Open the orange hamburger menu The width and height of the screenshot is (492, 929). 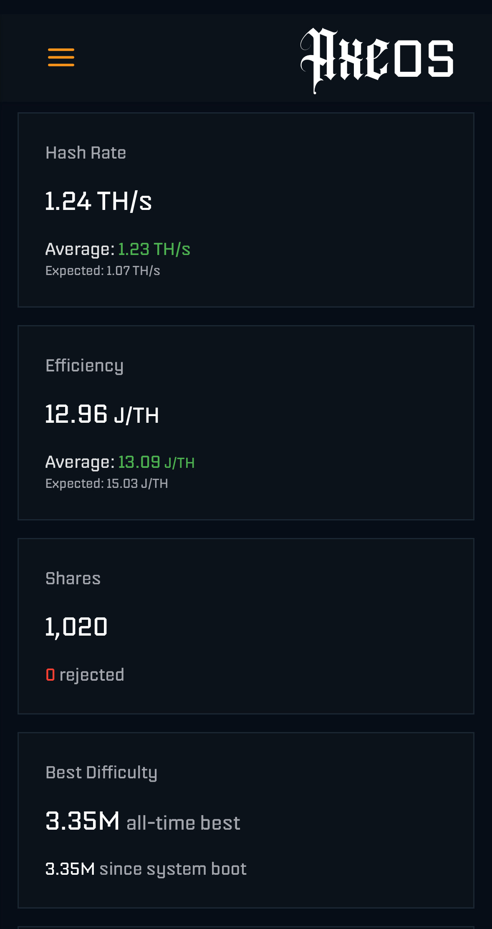click(x=61, y=57)
